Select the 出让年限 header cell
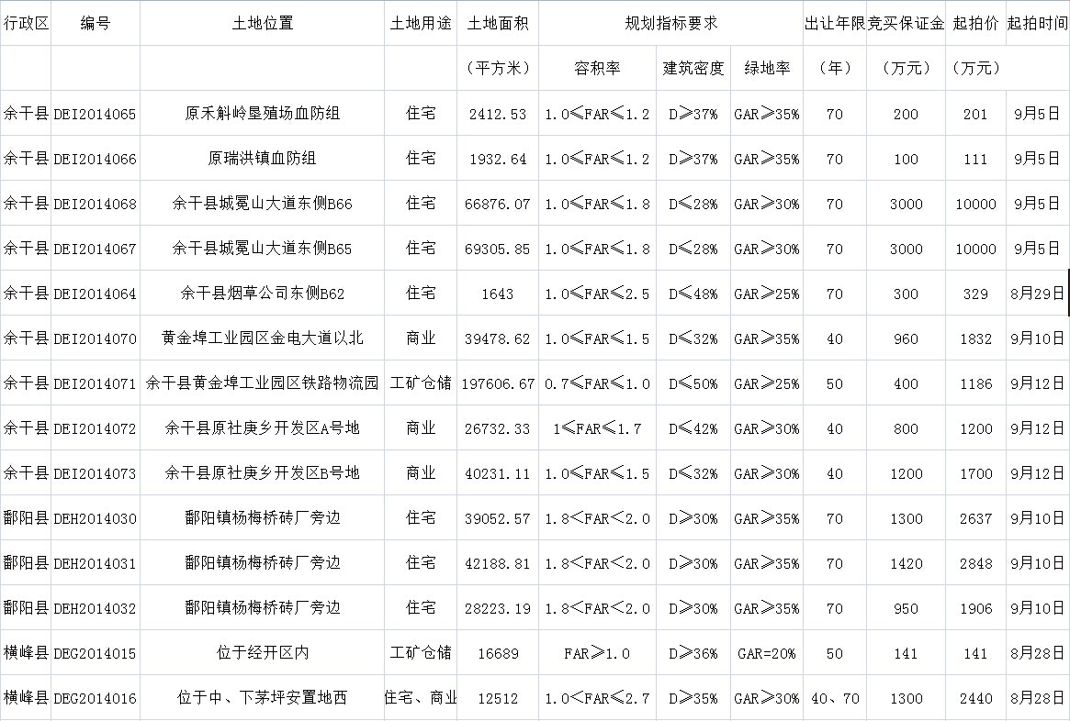The image size is (1070, 721). (835, 23)
